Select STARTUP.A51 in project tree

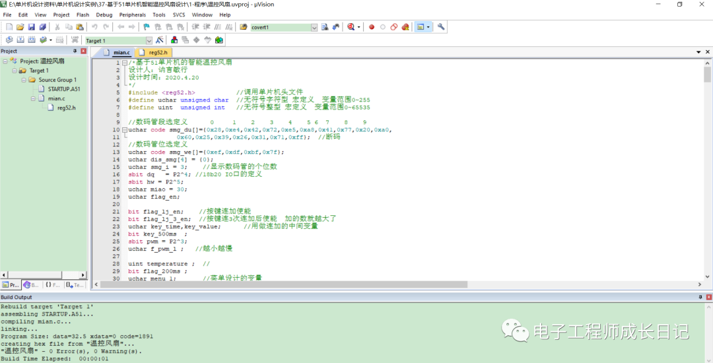63,89
